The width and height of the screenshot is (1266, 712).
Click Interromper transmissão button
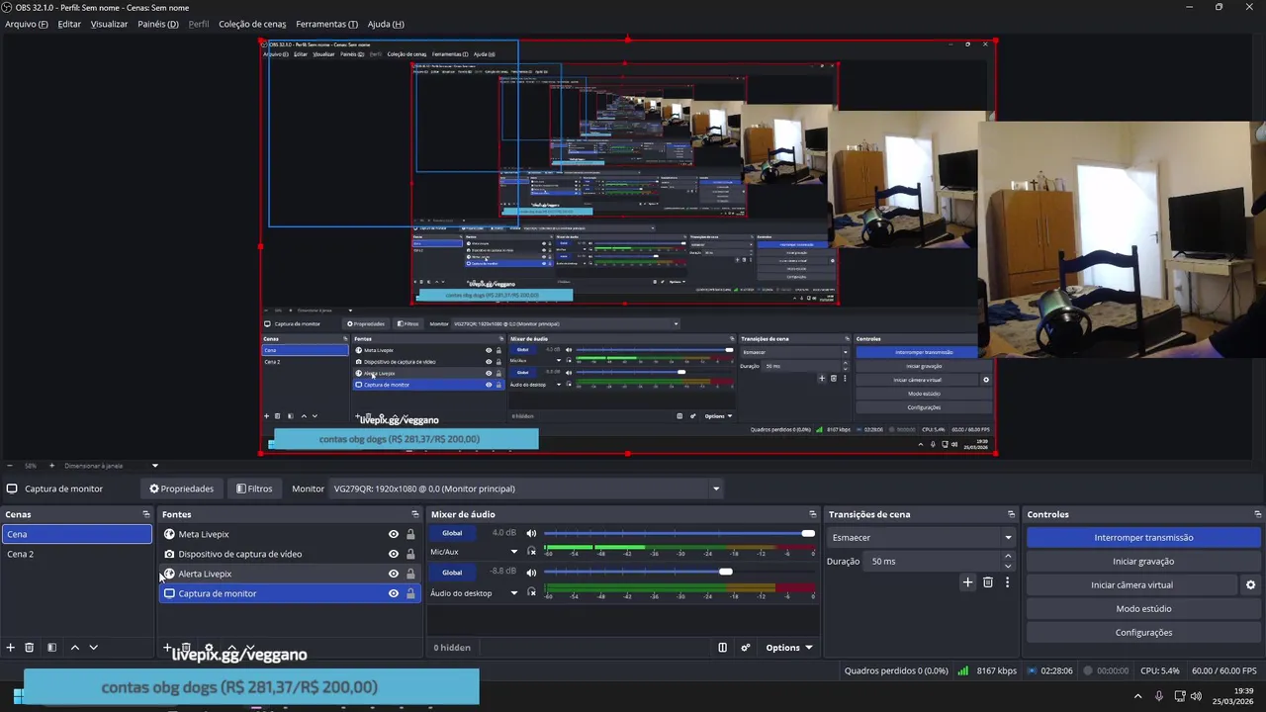(1143, 538)
